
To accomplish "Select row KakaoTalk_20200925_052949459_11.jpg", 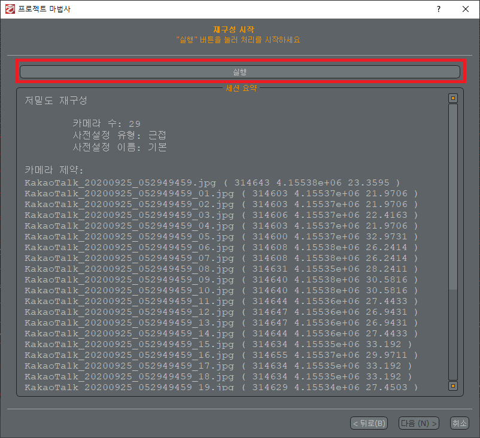I will click(221, 301).
